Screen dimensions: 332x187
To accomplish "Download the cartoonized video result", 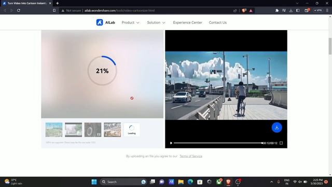I will click(x=276, y=127).
